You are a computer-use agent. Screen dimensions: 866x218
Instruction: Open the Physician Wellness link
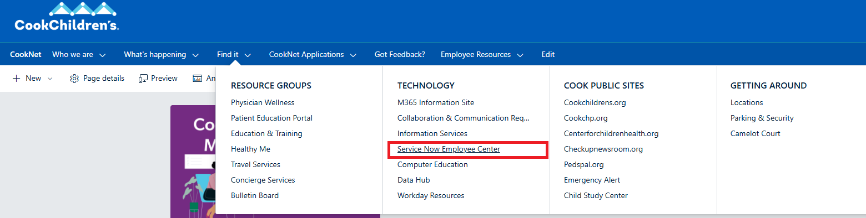[x=263, y=102]
